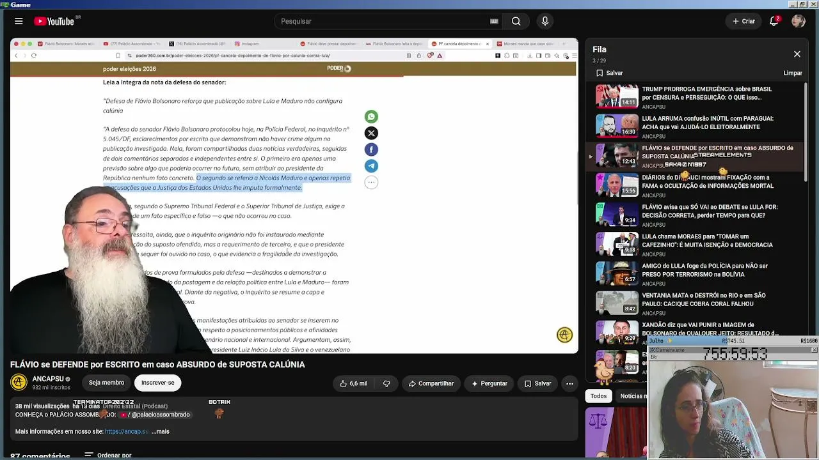819x460 pixels.
Task: Open the ANCAPSU channel avatar
Action: [x=19, y=382]
